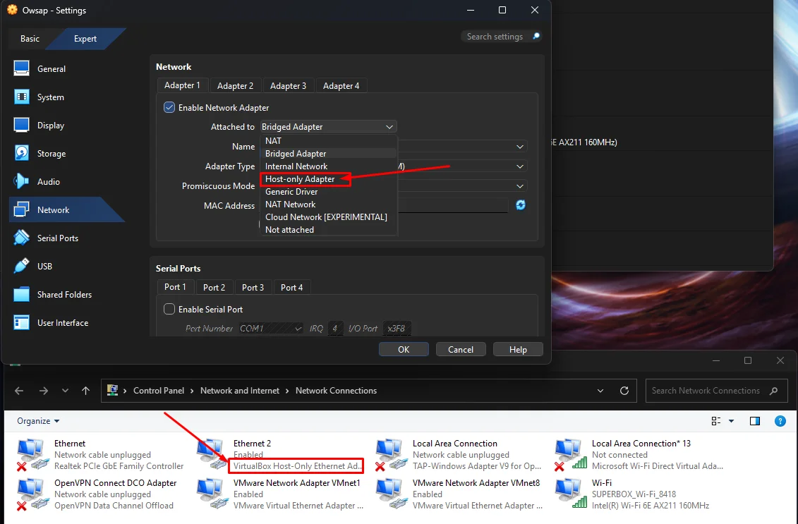
Task: Open User Interface settings icon
Action: point(21,322)
